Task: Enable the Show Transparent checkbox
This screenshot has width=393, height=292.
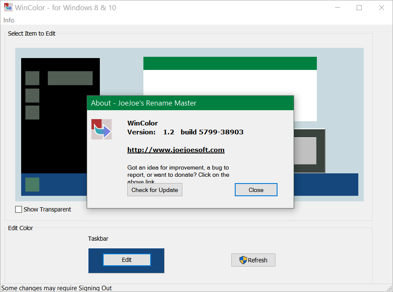Action: coord(19,209)
